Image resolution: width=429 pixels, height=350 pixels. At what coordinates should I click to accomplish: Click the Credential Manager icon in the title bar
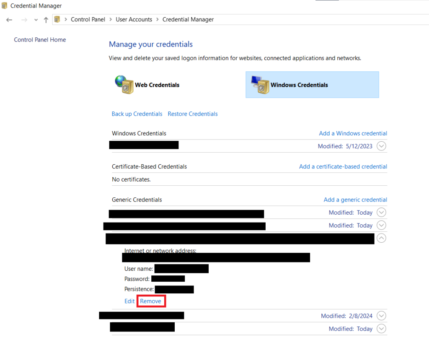click(5, 5)
